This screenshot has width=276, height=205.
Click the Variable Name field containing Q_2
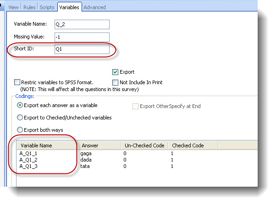tap(82, 24)
